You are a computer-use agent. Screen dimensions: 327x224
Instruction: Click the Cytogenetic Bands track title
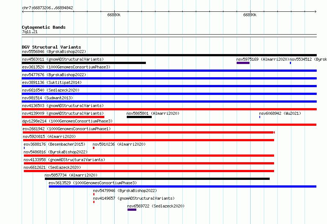pos(44,27)
